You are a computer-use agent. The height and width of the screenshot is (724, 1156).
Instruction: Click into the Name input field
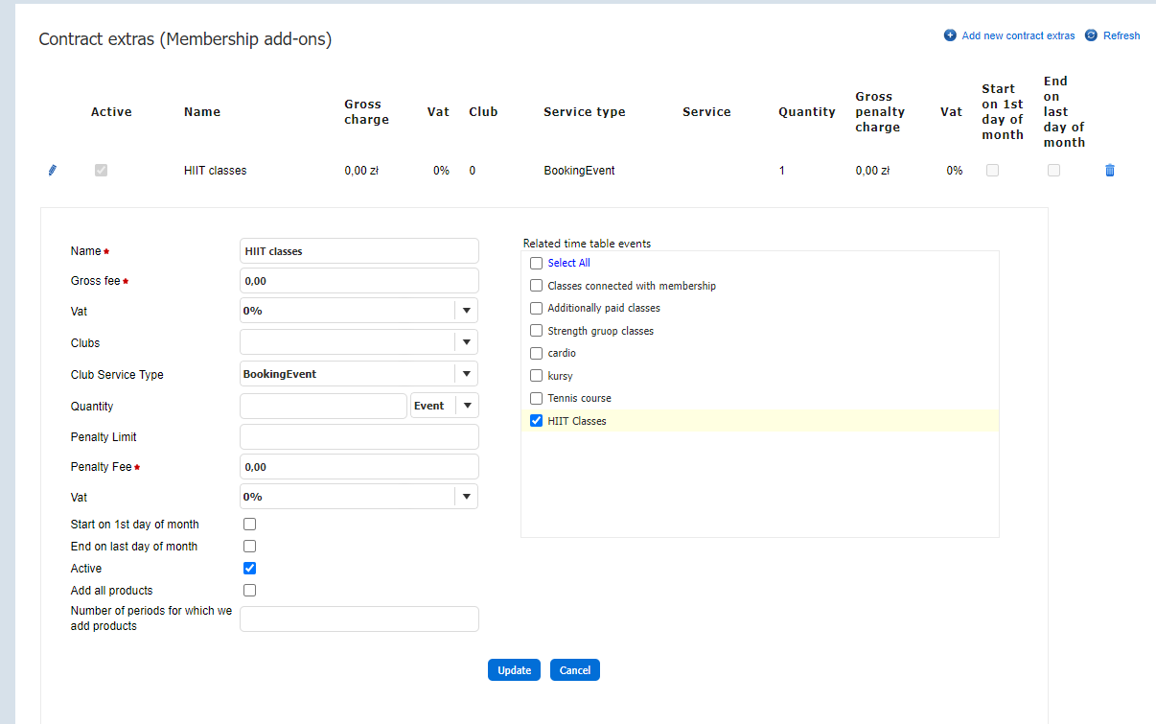click(x=358, y=251)
